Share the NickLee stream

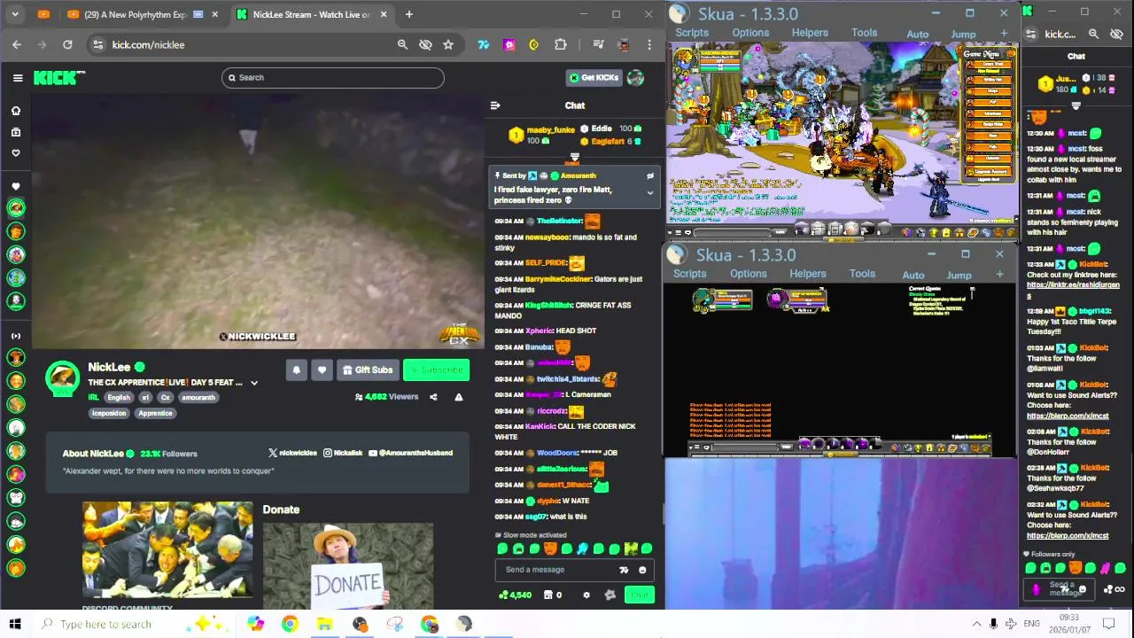click(433, 397)
